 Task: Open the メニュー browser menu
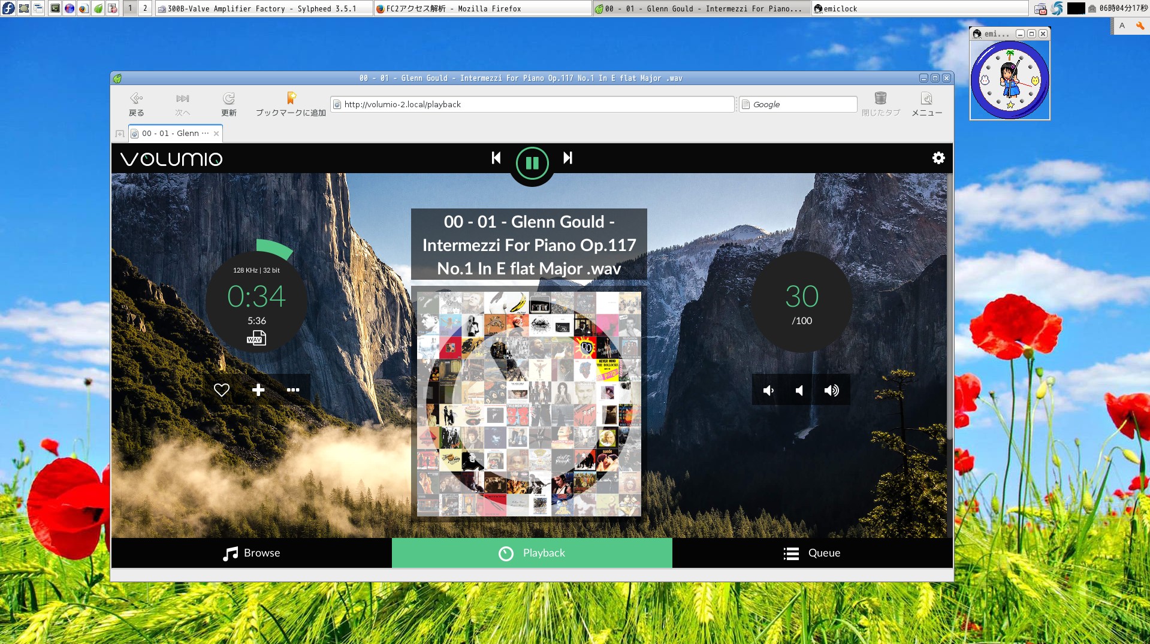(926, 104)
